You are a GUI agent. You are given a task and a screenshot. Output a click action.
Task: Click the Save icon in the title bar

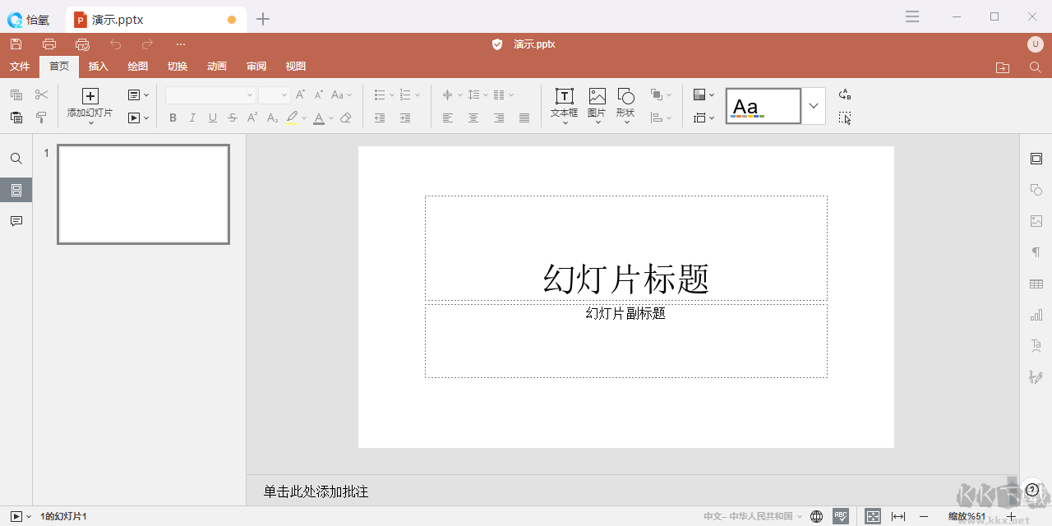point(16,44)
